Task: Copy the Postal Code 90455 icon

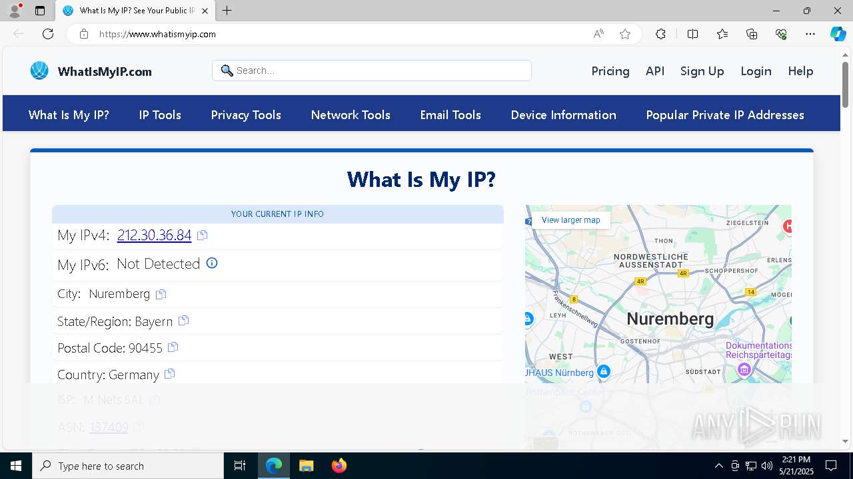Action: (173, 347)
